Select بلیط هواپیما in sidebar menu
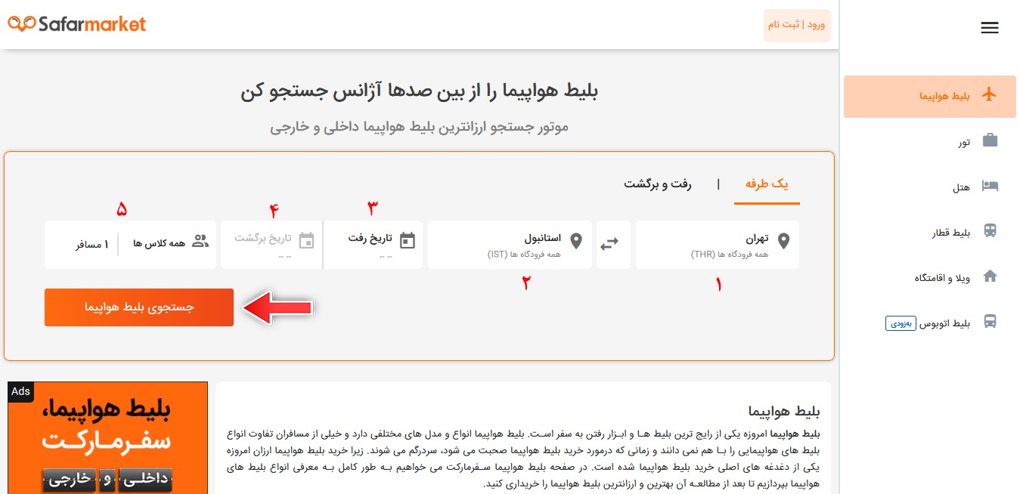This screenshot has width=1020, height=494. 930,96
